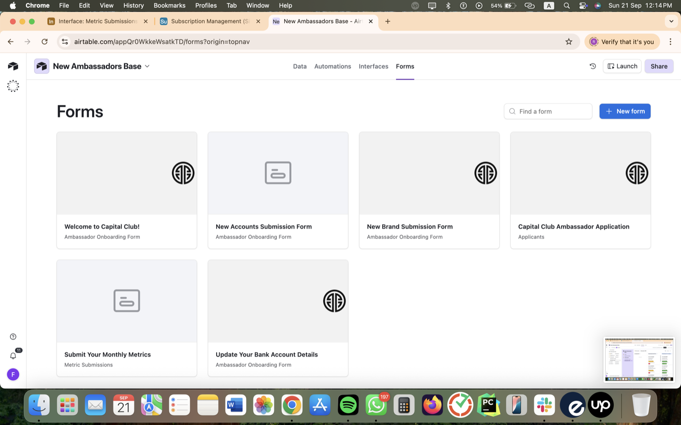
Task: Open the help question mark icon
Action: [x=13, y=337]
